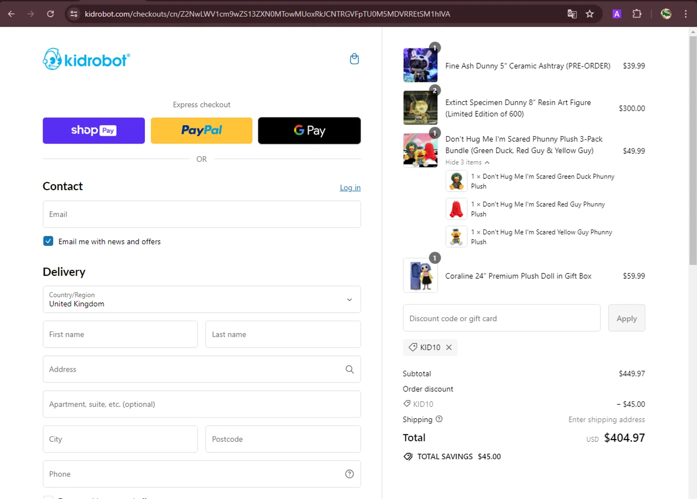Viewport: 697px width, 499px height.
Task: Bookmark this page with the star icon
Action: tap(590, 14)
